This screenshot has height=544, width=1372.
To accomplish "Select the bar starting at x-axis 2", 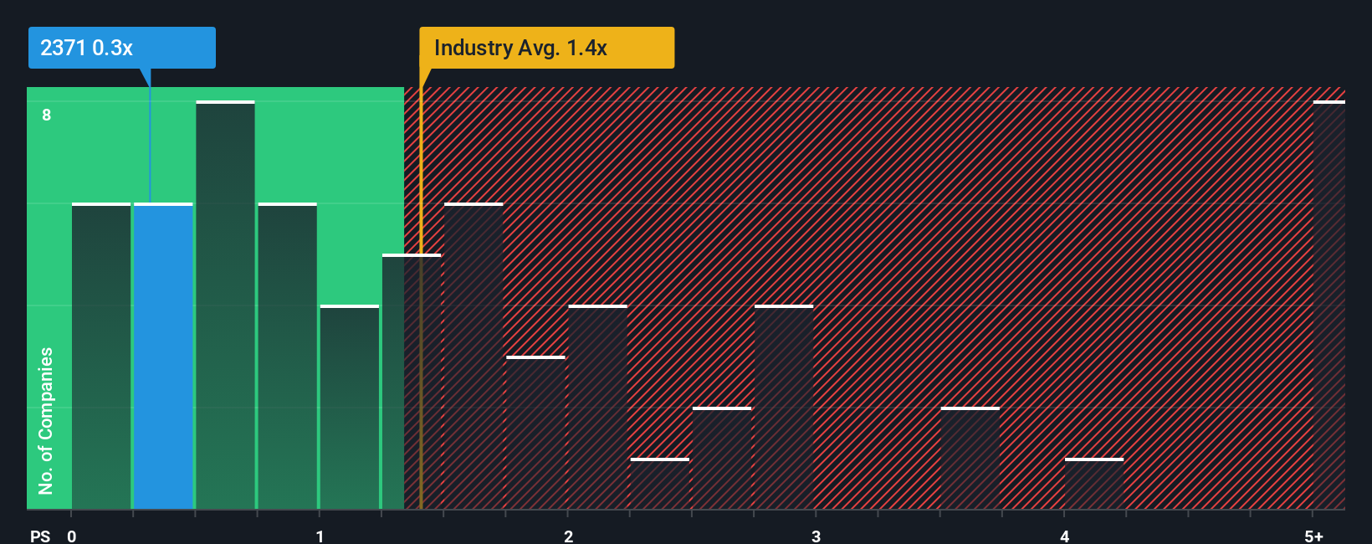I will pyautogui.click(x=597, y=407).
